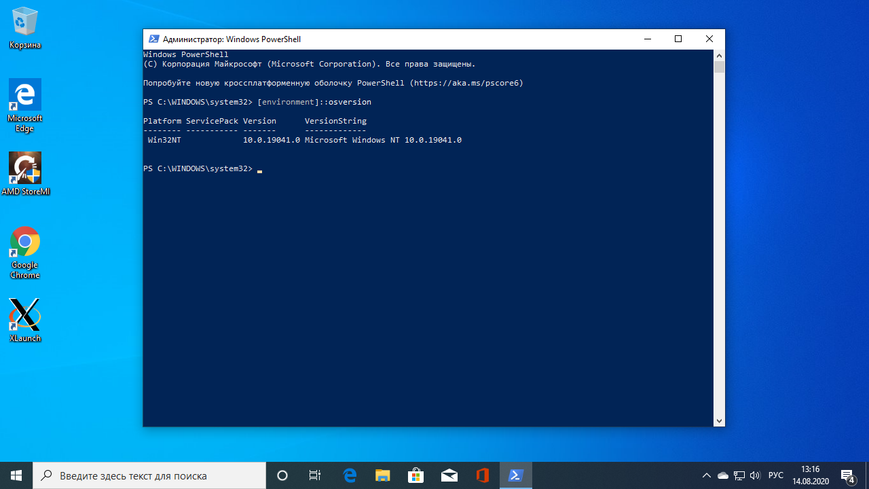Open the volume control in tray
869x489 pixels.
(756, 475)
